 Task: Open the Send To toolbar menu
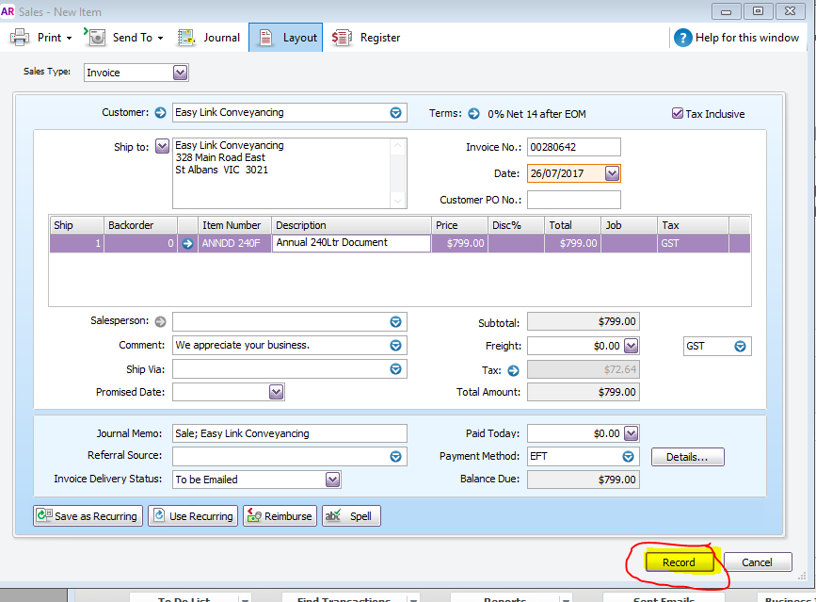tap(124, 38)
